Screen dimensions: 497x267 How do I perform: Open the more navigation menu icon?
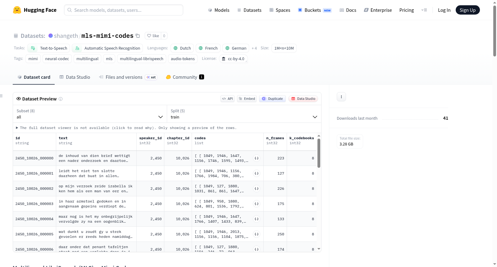(x=424, y=10)
